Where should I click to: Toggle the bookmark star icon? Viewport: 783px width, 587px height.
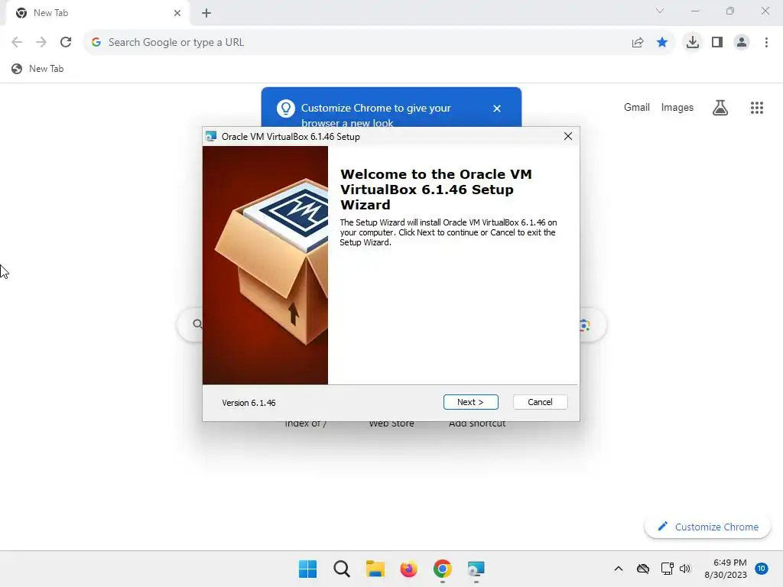click(662, 43)
